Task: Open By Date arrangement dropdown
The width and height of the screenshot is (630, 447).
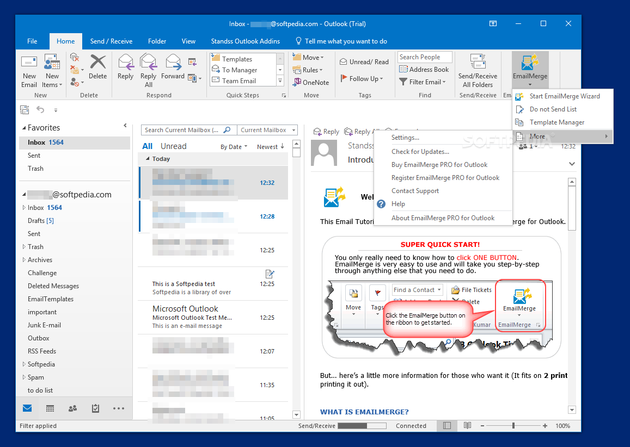Action: (x=234, y=147)
